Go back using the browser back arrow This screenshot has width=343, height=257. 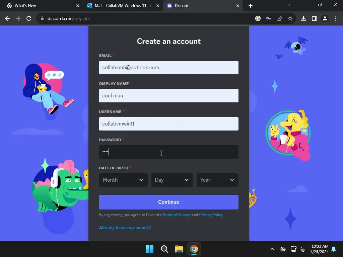point(7,19)
